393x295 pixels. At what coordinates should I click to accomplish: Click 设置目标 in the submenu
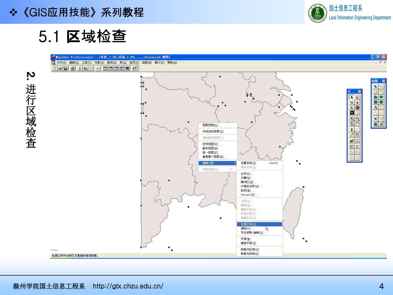(260, 163)
